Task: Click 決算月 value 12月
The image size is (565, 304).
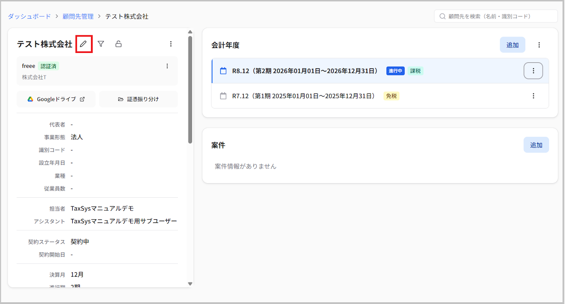Action: point(77,274)
